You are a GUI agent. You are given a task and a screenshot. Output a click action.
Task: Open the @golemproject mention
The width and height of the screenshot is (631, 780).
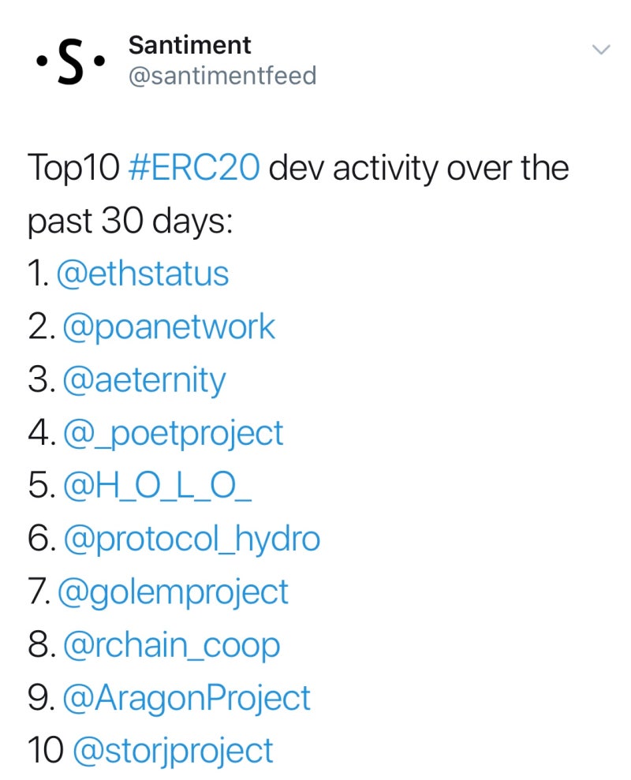[173, 592]
